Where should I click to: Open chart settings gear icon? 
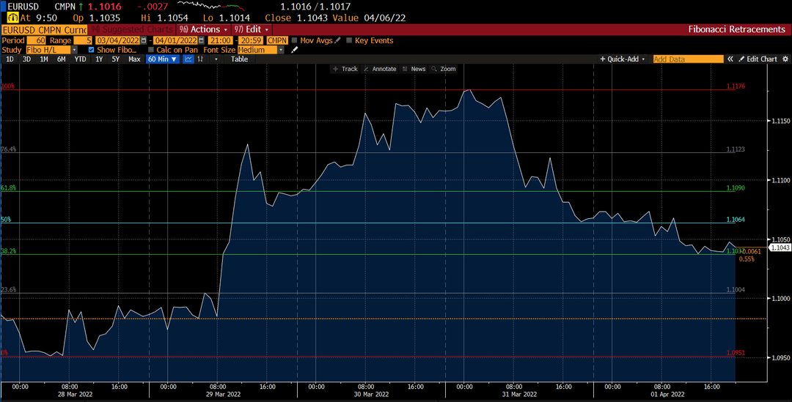785,59
